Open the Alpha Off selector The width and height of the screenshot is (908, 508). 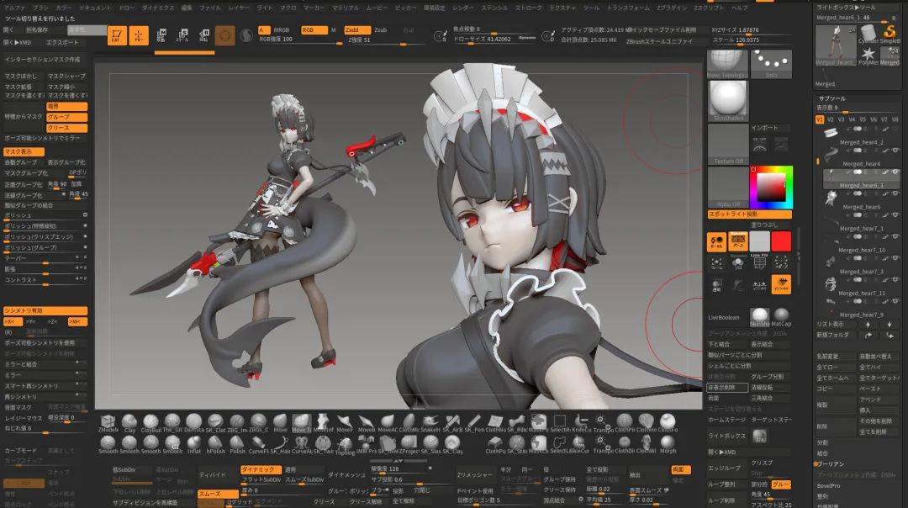coord(728,188)
